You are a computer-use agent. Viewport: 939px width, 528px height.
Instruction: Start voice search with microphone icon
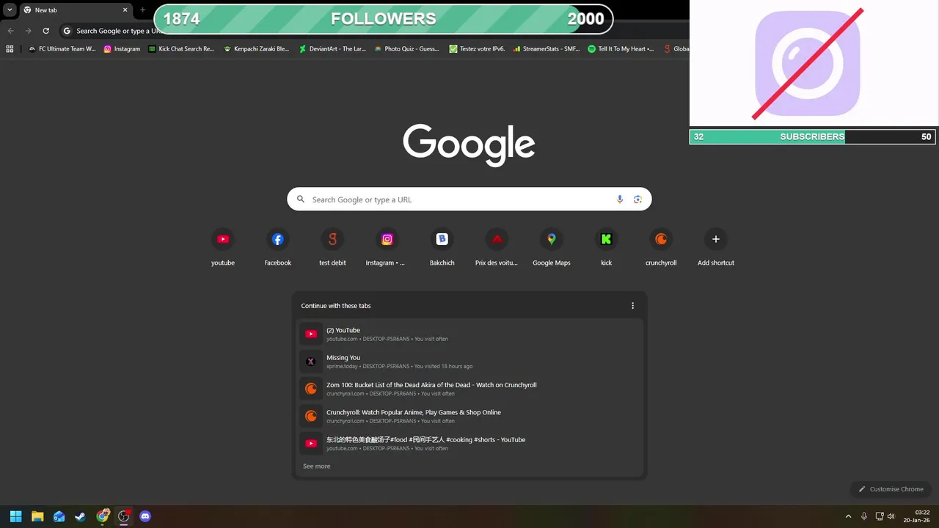point(620,199)
